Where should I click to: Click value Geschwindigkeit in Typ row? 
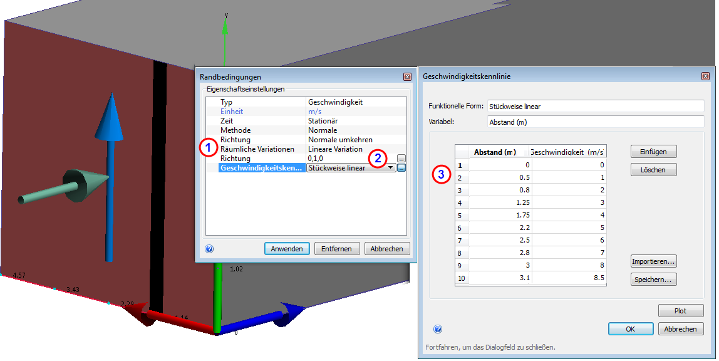(x=335, y=102)
